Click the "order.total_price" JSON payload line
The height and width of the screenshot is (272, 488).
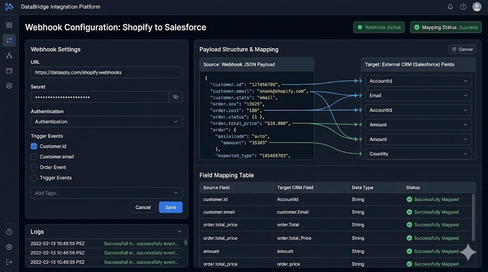(x=250, y=123)
